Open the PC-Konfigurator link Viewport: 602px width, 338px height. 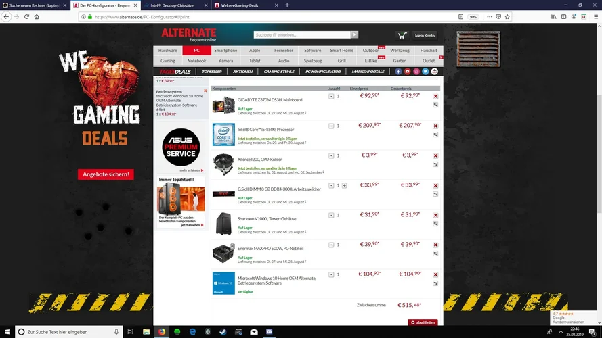pos(323,72)
